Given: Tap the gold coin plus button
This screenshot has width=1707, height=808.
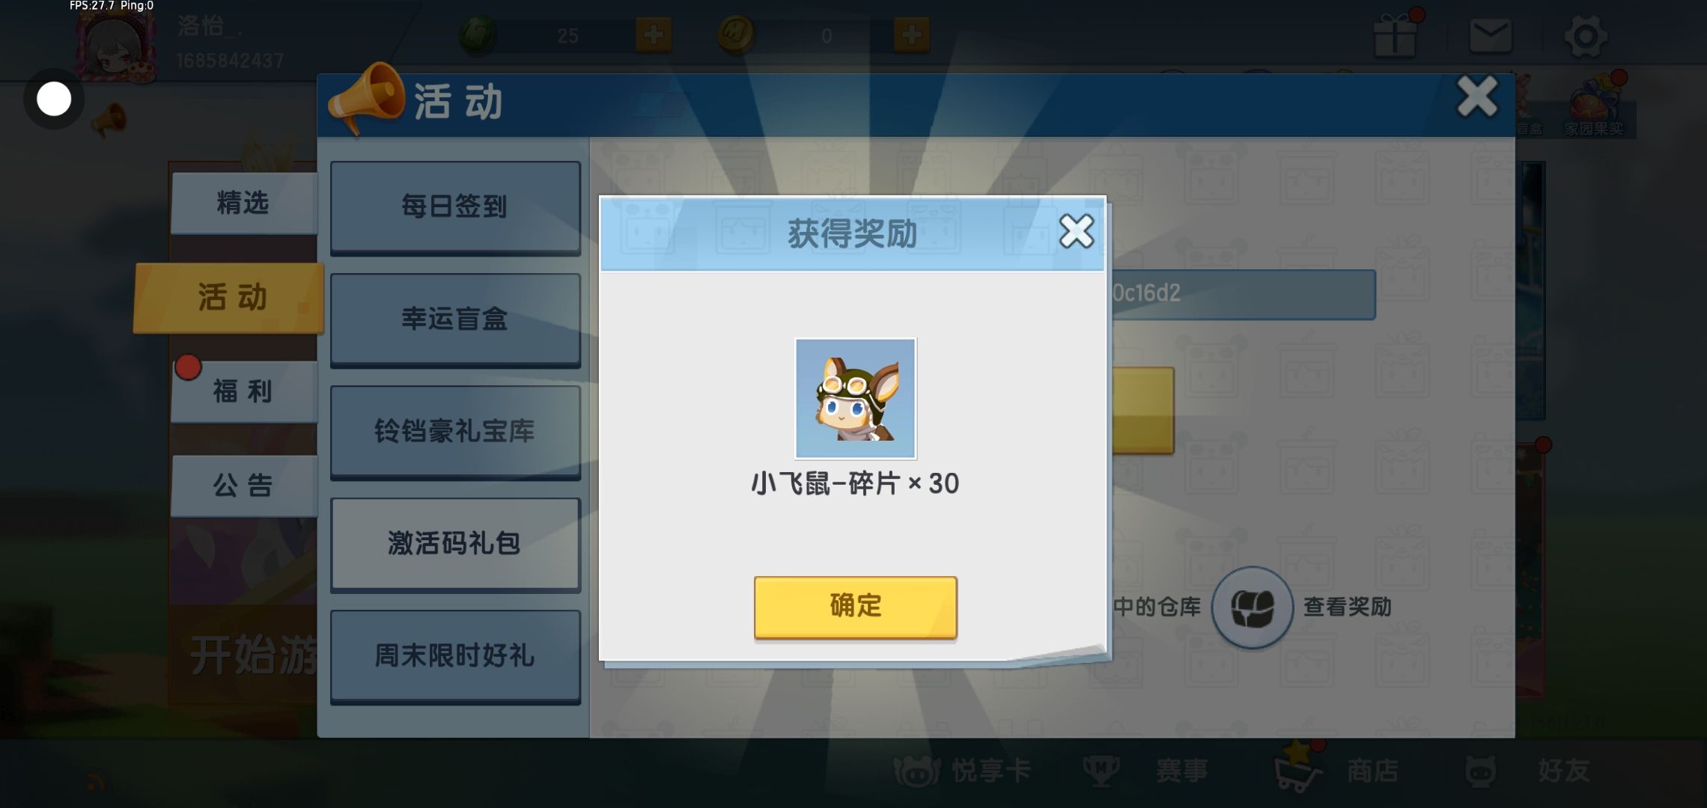Looking at the screenshot, I should [911, 35].
